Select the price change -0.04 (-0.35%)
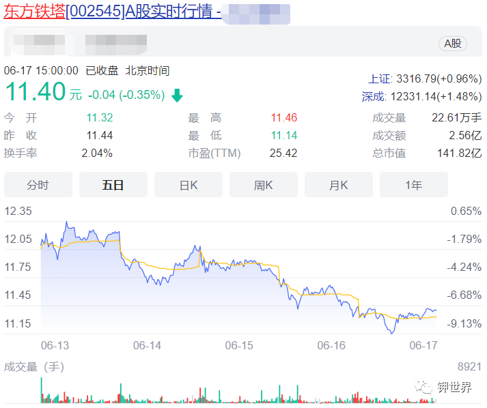Image resolution: width=487 pixels, height=408 pixels. pos(126,95)
